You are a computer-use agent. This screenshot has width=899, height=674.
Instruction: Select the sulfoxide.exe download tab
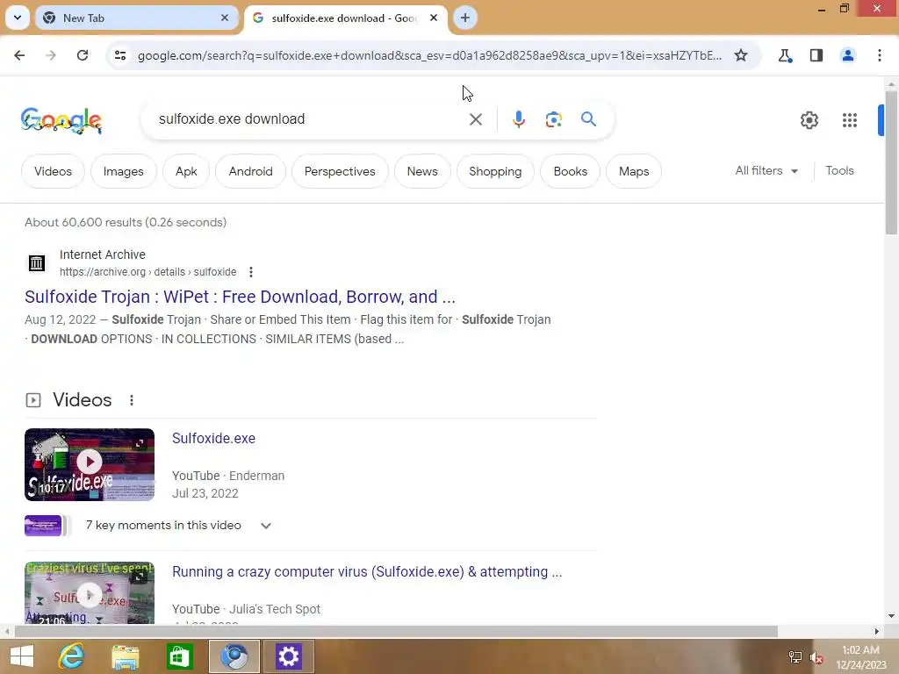coord(346,18)
